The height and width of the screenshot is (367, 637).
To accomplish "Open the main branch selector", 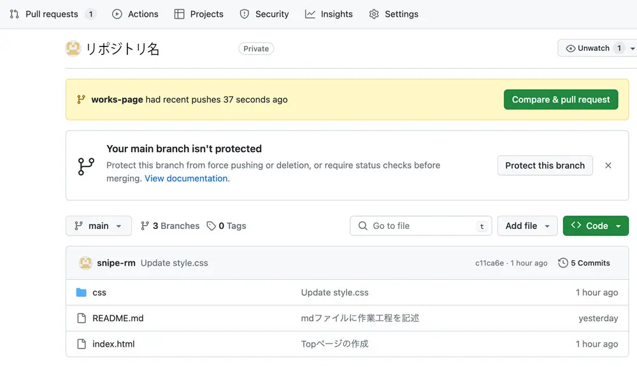I will 98,226.
